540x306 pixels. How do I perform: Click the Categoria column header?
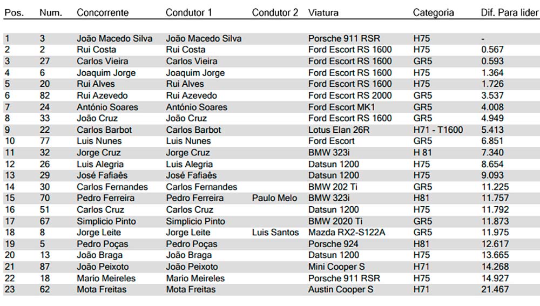[433, 12]
